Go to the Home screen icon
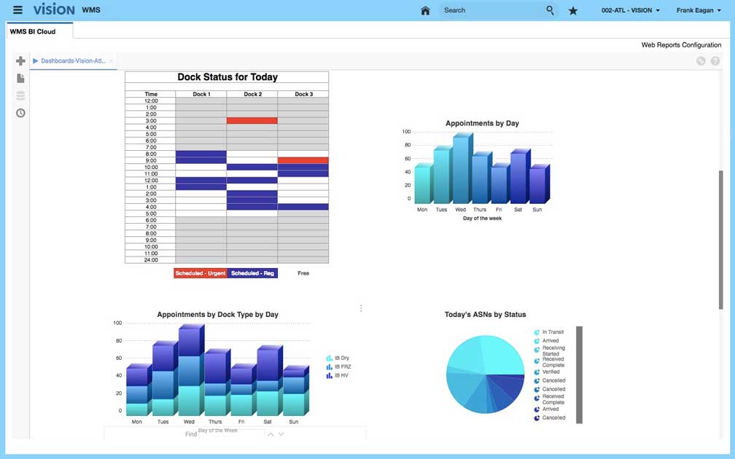The image size is (735, 459). click(425, 10)
